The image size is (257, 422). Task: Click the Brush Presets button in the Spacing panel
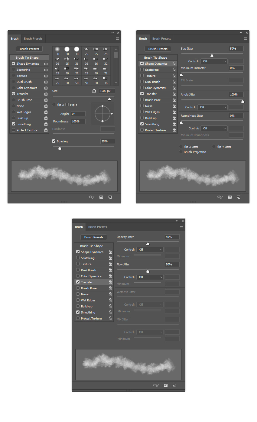click(30, 49)
